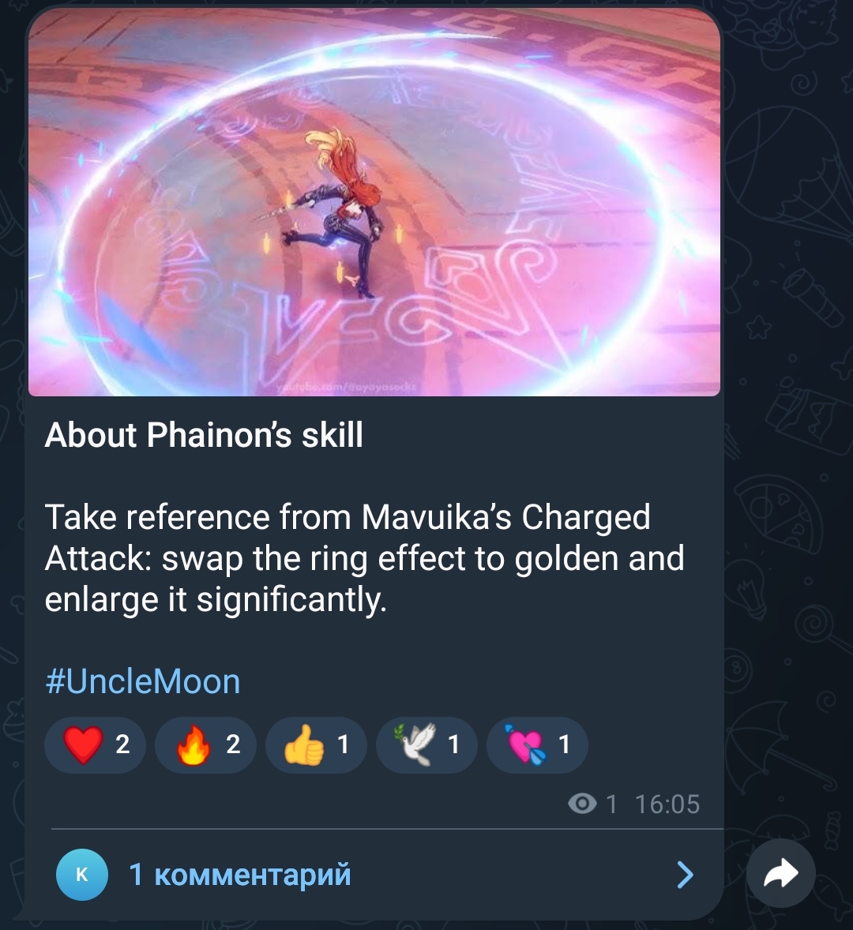Screen dimensions: 853x930
Task: Click the heart reaction count 2
Action: pyautogui.click(x=122, y=745)
